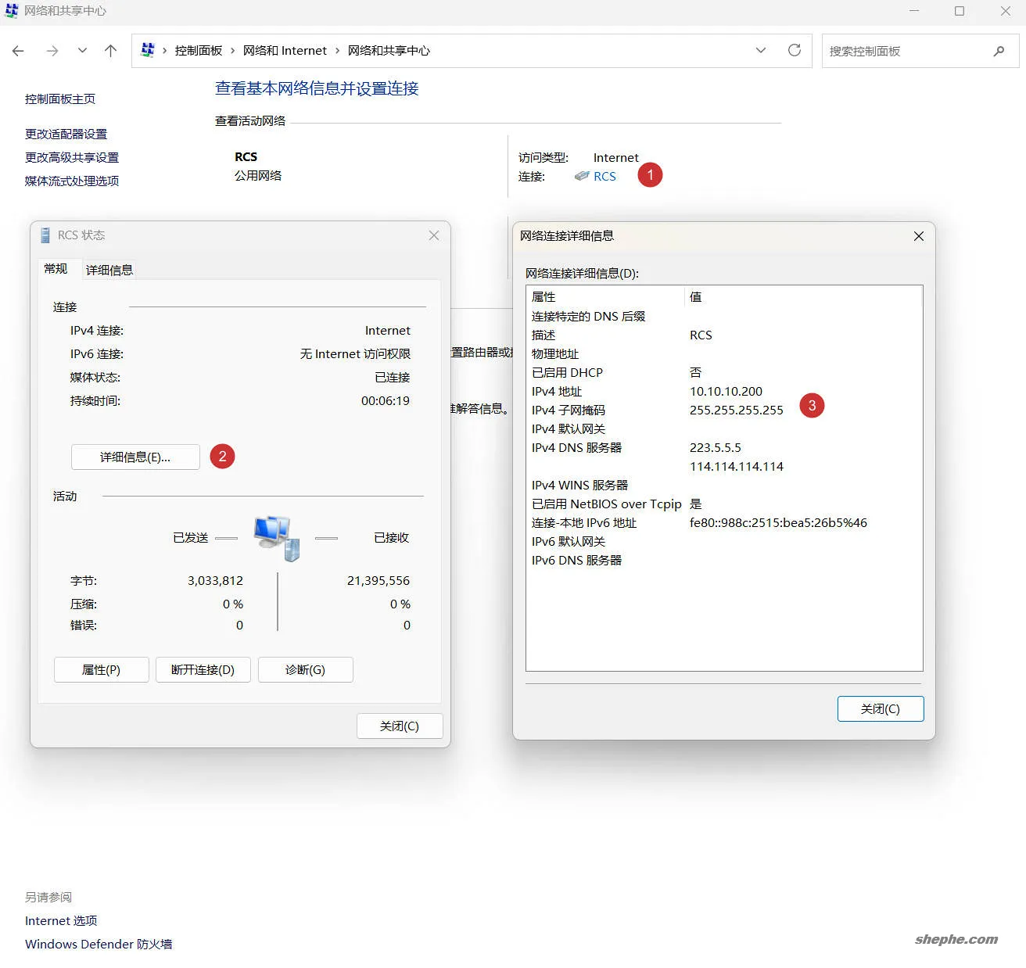Click the back navigation arrow

(18, 51)
